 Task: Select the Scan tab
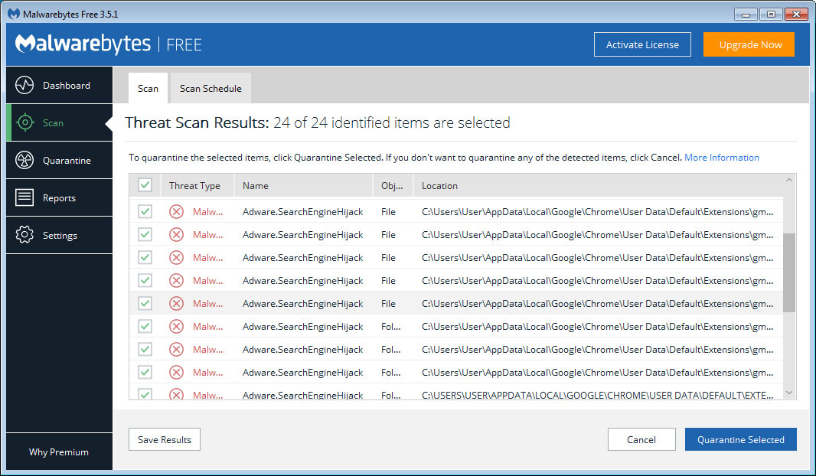147,88
